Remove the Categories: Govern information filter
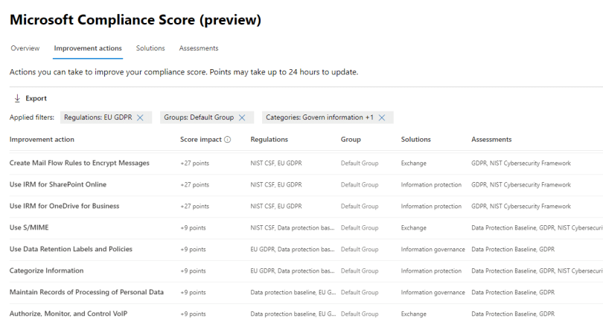This screenshot has width=603, height=321. coord(381,117)
